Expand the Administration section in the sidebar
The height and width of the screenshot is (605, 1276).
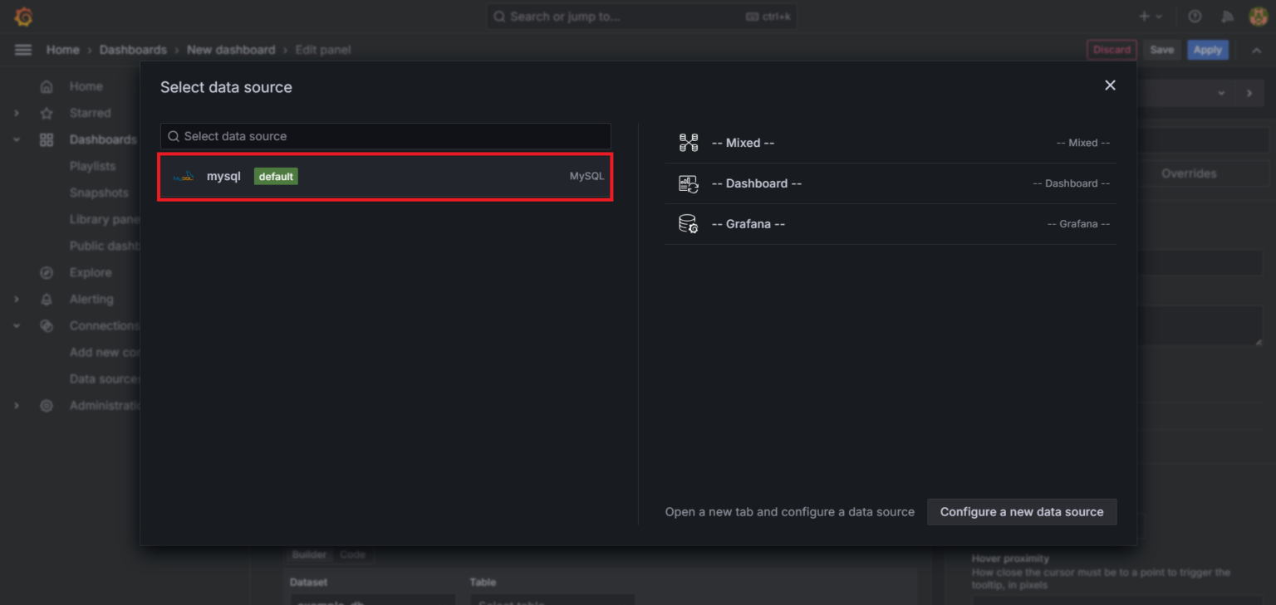(16, 405)
